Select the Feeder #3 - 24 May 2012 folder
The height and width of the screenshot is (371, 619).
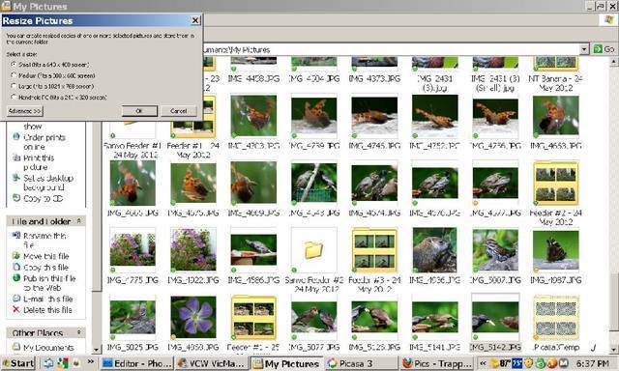[374, 250]
